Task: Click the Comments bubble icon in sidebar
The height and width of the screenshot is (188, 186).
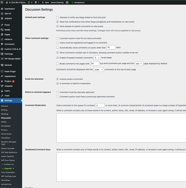Action: coord(2,44)
